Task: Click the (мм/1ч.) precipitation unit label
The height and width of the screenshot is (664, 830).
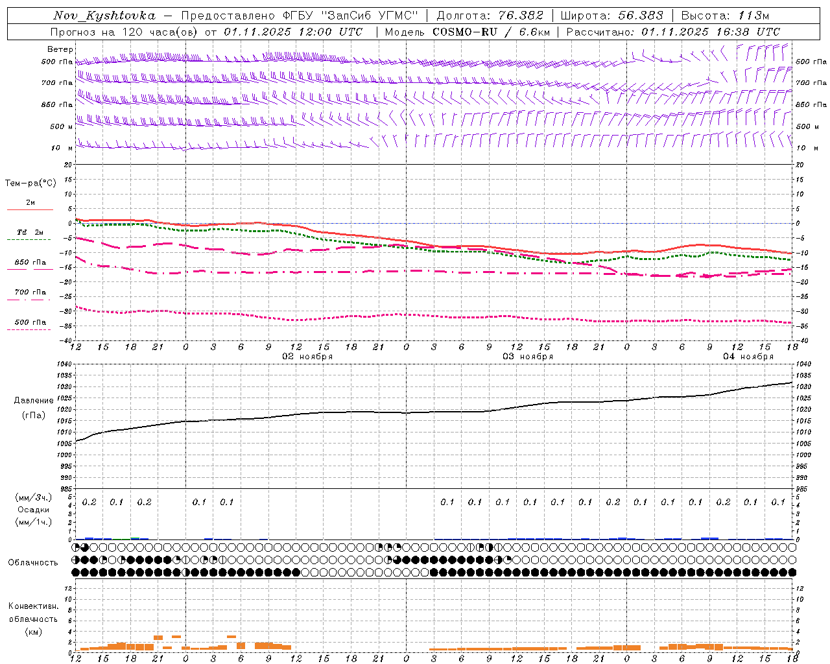Action: [x=34, y=522]
